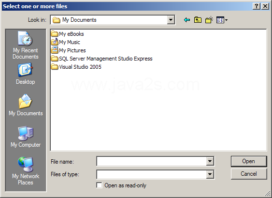This screenshot has width=272, height=198.
Task: Click the Open button
Action: (249, 161)
